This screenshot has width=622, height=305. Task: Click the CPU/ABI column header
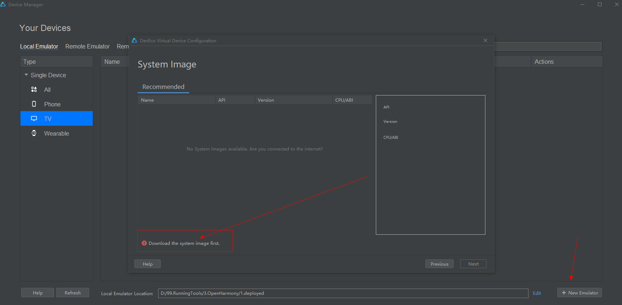click(x=352, y=100)
